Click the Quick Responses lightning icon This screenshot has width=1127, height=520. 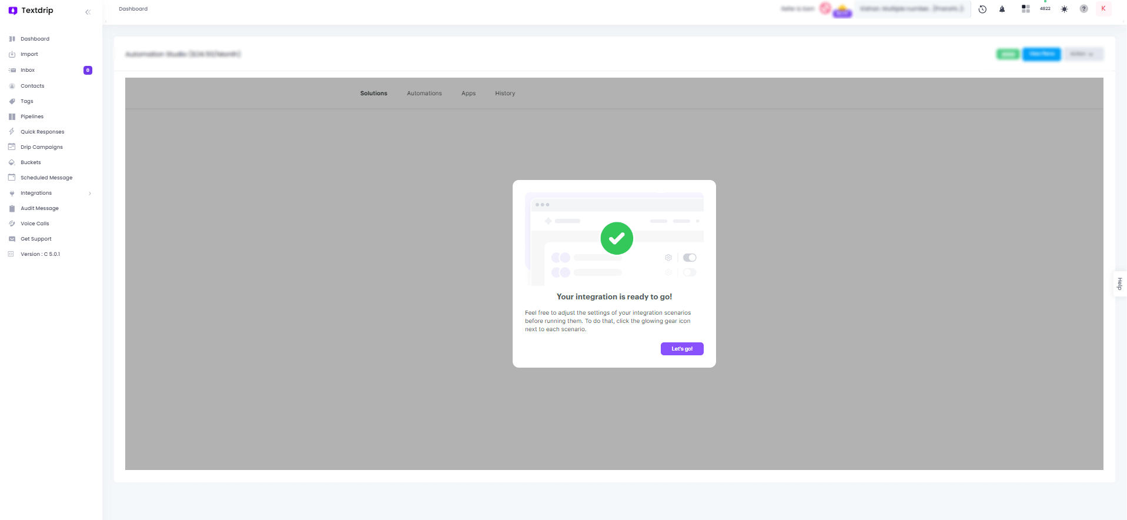click(x=12, y=132)
